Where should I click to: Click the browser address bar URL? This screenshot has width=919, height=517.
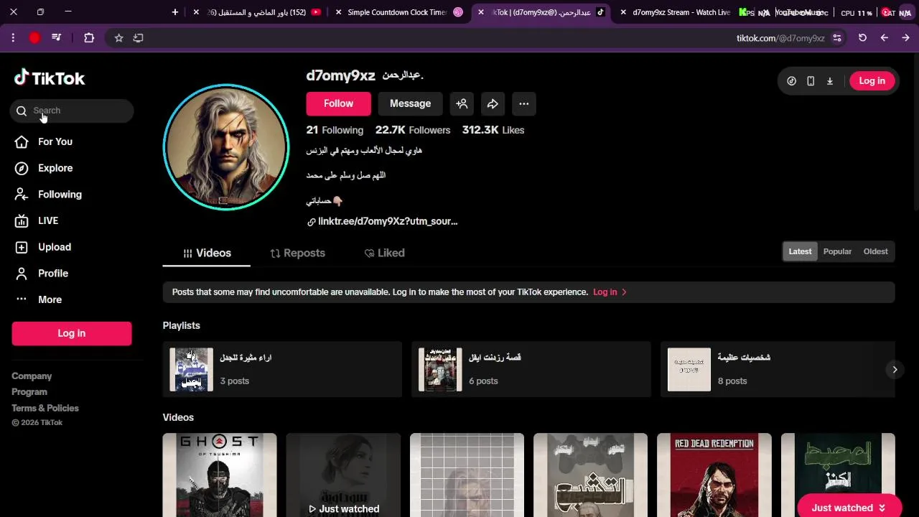tap(780, 38)
